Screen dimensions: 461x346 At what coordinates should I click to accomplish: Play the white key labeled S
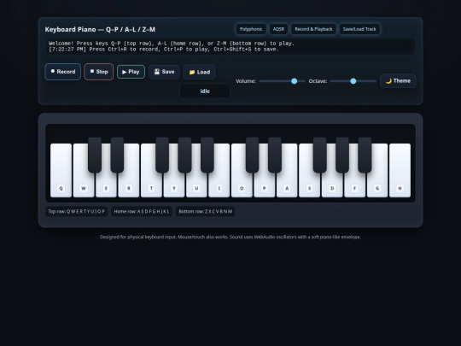click(x=309, y=185)
